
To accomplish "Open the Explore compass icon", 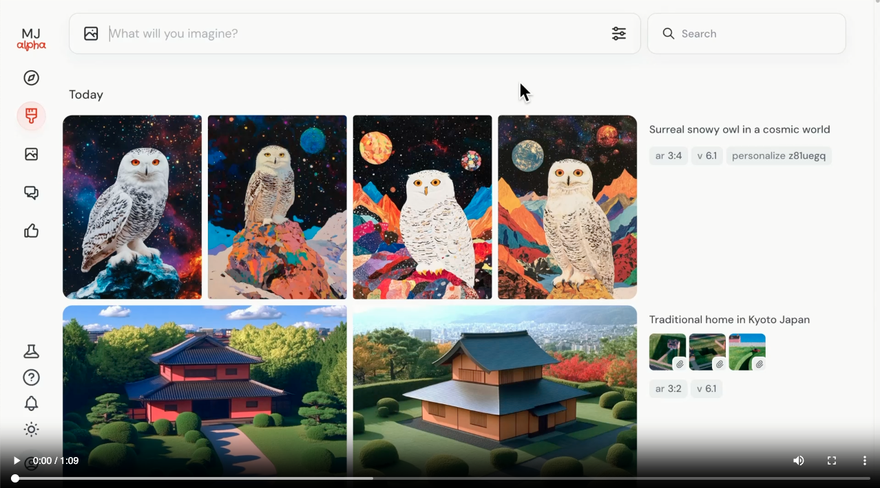I will [x=32, y=78].
